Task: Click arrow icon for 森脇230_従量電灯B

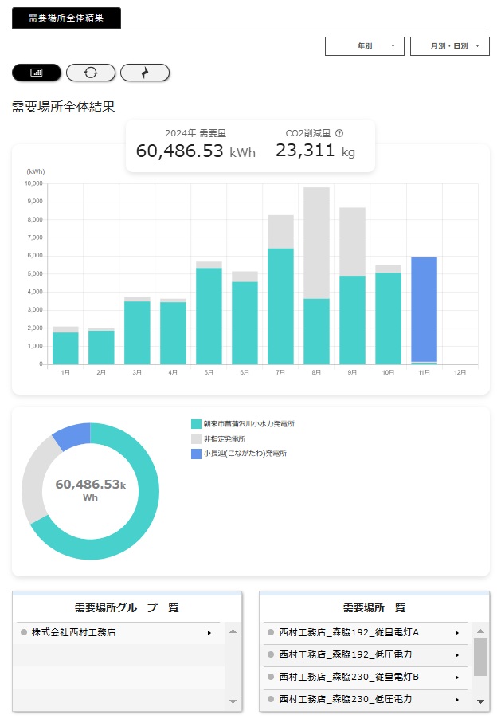Action: [457, 678]
